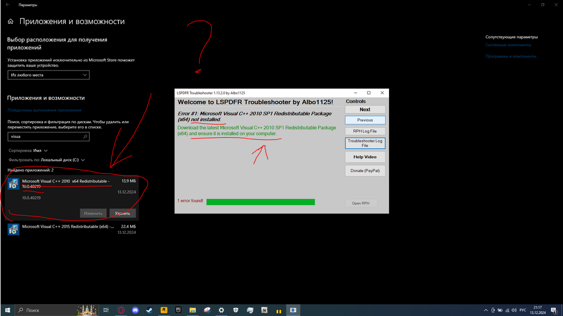Click the '1 error found!' status text

[190, 201]
